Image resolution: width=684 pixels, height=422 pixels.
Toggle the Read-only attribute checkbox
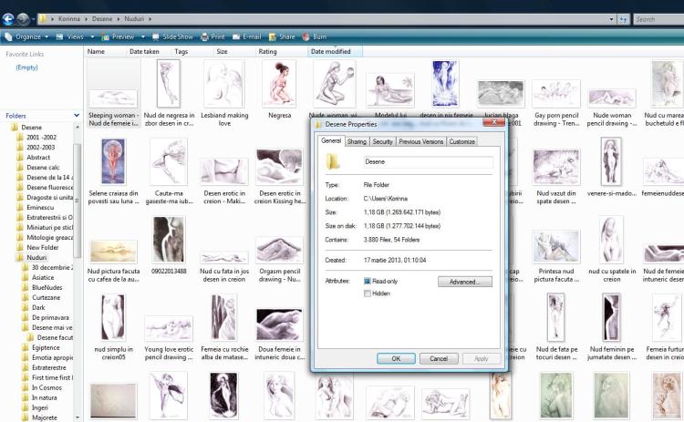[368, 282]
